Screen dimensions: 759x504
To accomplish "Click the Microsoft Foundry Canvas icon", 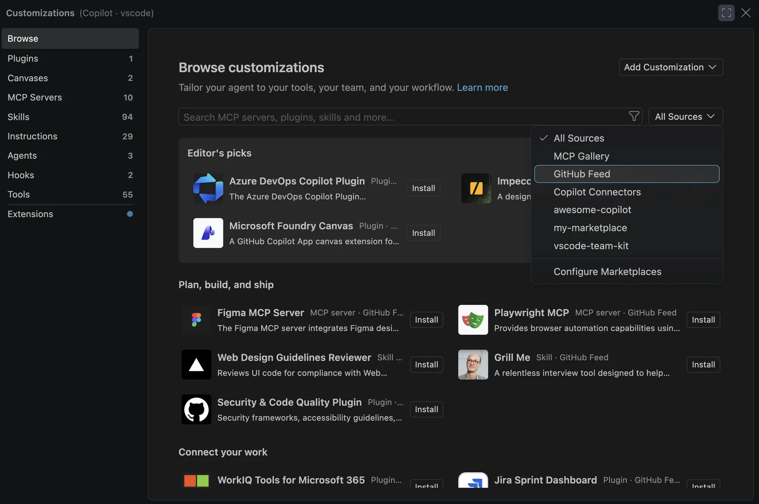I will [208, 233].
